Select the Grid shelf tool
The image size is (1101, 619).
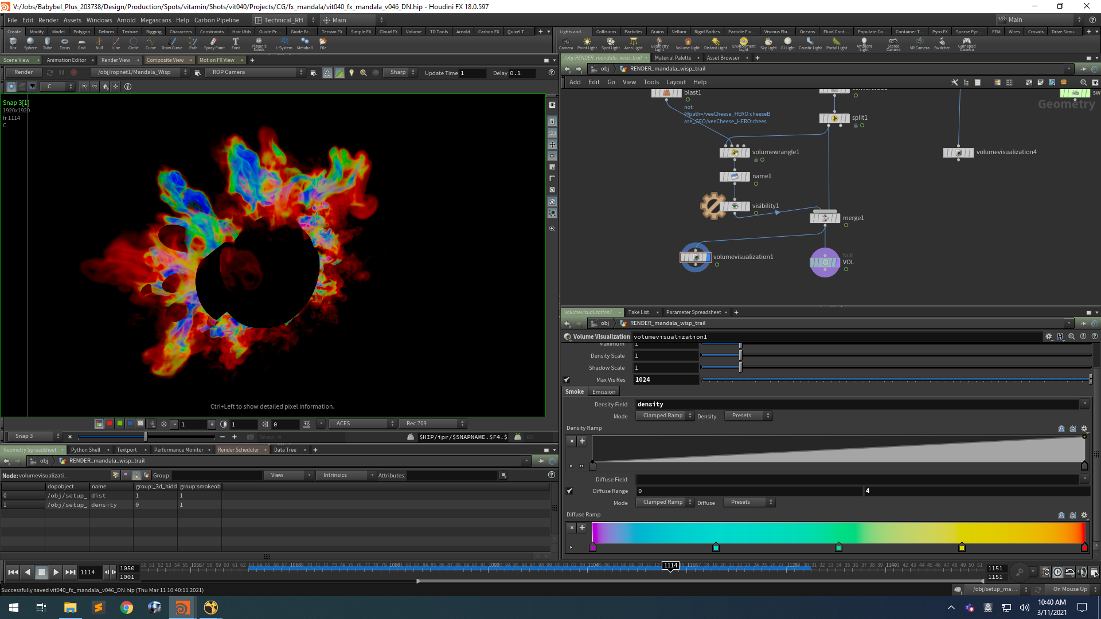[82, 43]
